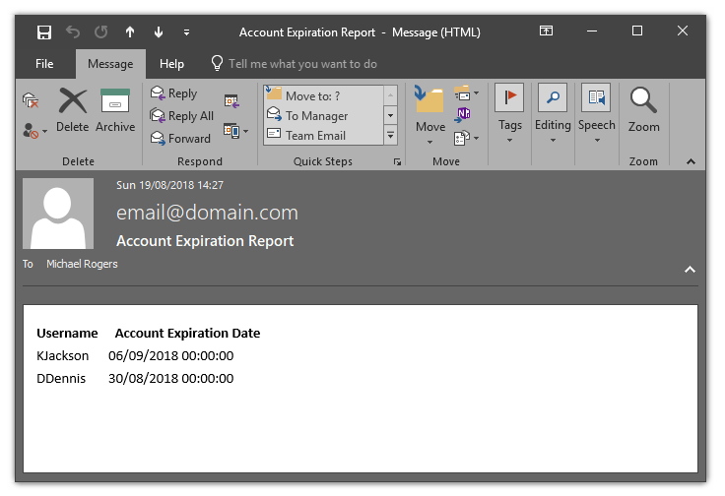Click the Ignore conversation icon
The image size is (725, 496).
click(x=31, y=99)
